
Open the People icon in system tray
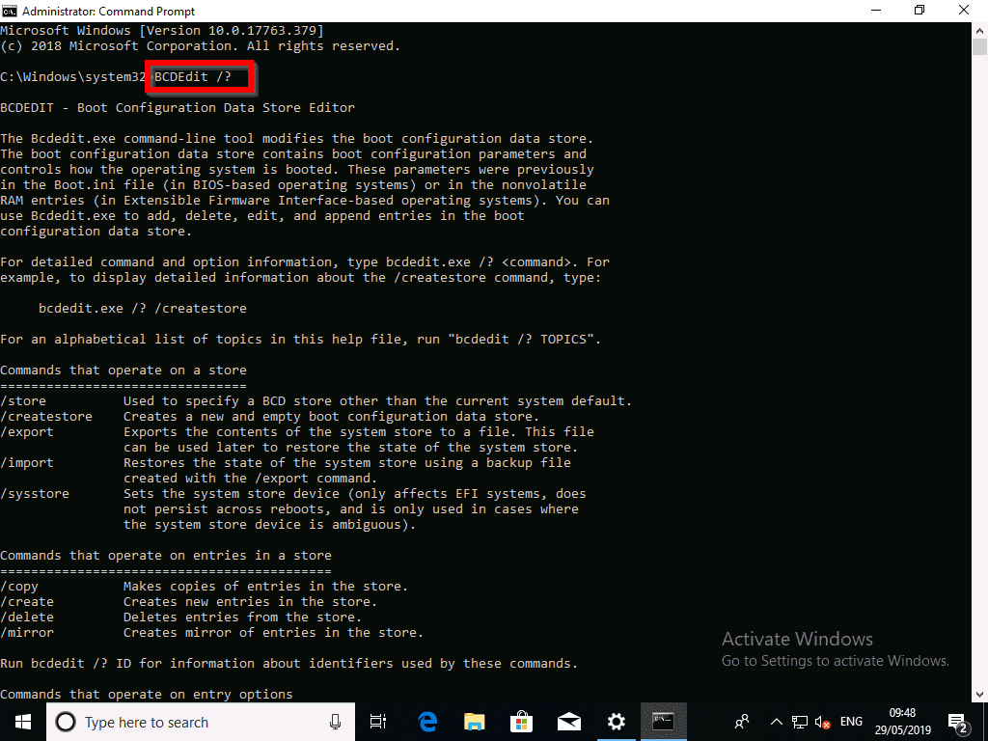pyautogui.click(x=742, y=722)
